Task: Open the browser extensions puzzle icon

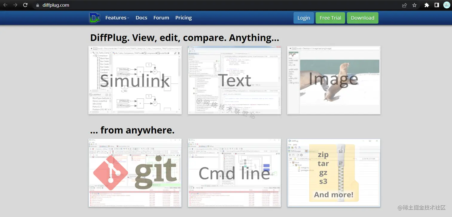Action: tap(427, 5)
